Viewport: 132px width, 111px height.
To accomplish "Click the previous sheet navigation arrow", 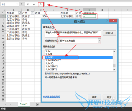I will pyautogui.click(x=5, y=104).
